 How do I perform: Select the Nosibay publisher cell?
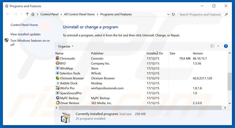(97, 83)
